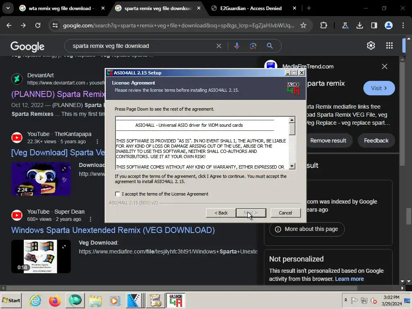Open Google apps grid
The image size is (412, 309).
tap(389, 46)
